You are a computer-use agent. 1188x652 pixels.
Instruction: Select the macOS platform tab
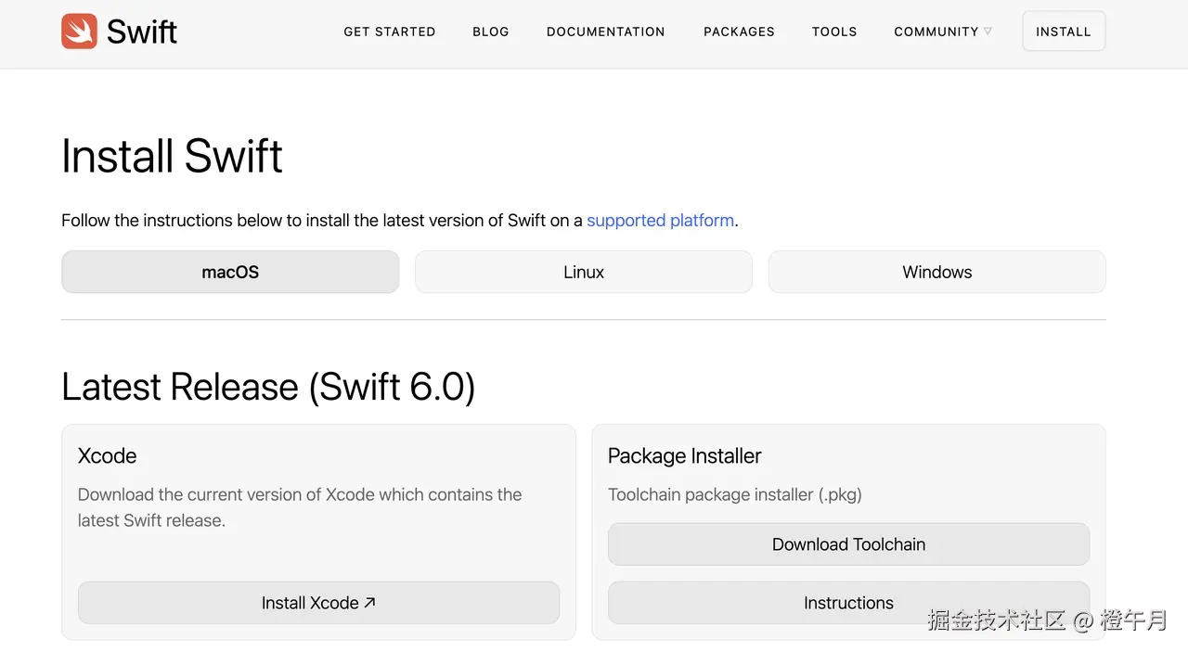click(x=230, y=272)
